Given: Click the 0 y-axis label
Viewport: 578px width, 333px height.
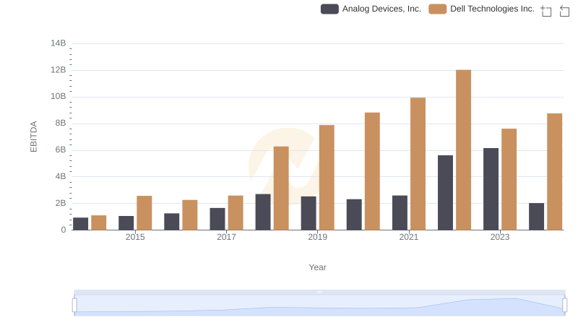Looking at the screenshot, I should click(64, 230).
